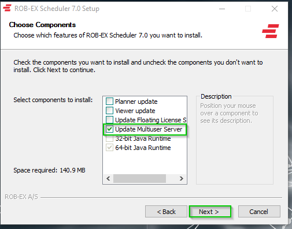
Task: Click the ROB-EX logo in title bar
Action: point(7,8)
